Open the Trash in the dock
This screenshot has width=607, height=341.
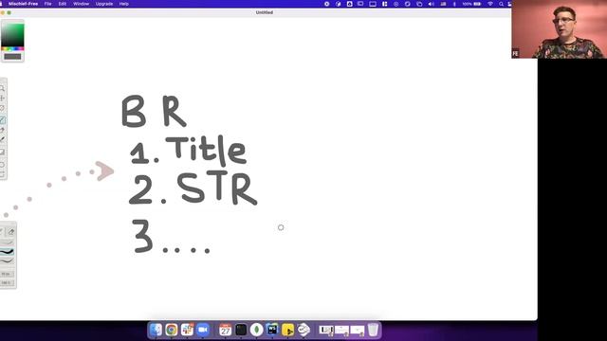tap(373, 330)
